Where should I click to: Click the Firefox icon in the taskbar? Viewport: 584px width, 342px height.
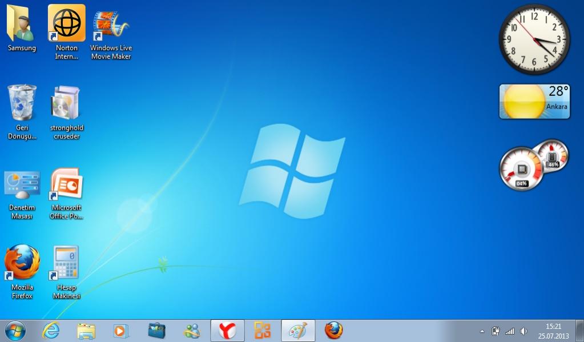[333, 331]
